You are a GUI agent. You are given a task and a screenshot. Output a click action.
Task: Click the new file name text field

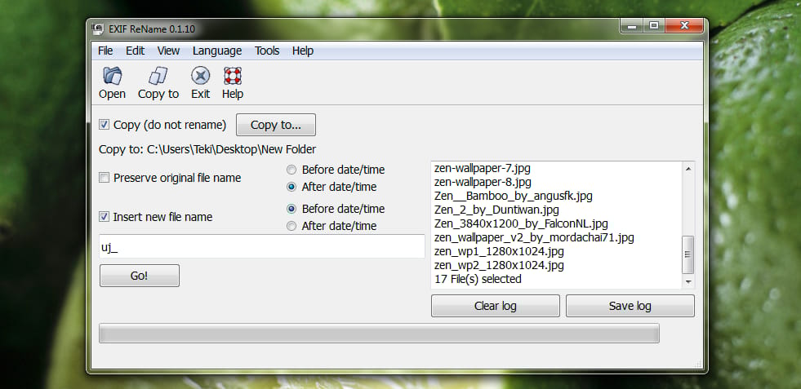[x=262, y=246]
